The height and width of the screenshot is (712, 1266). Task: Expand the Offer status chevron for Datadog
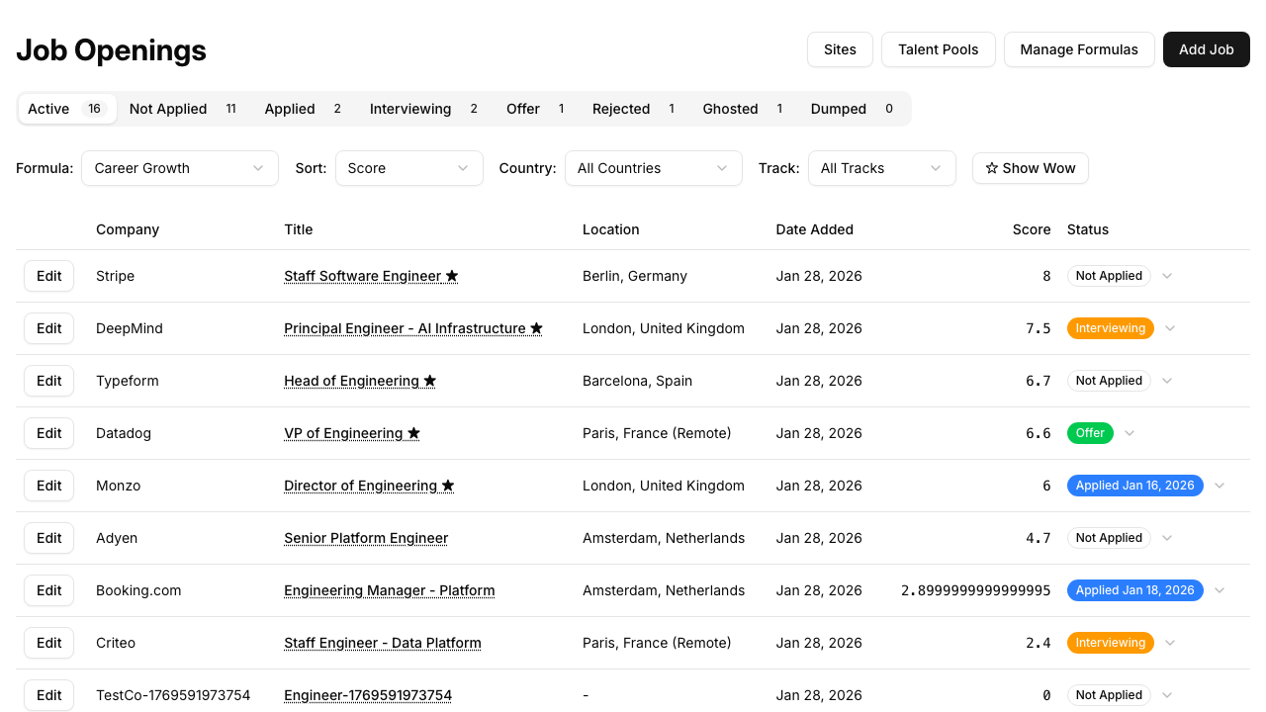tap(1130, 433)
